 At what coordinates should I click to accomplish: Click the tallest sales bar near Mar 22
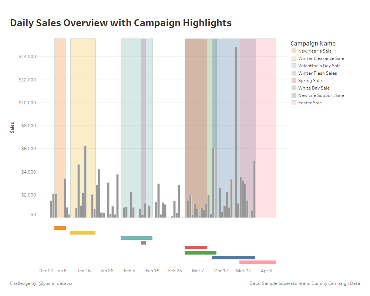click(236, 129)
